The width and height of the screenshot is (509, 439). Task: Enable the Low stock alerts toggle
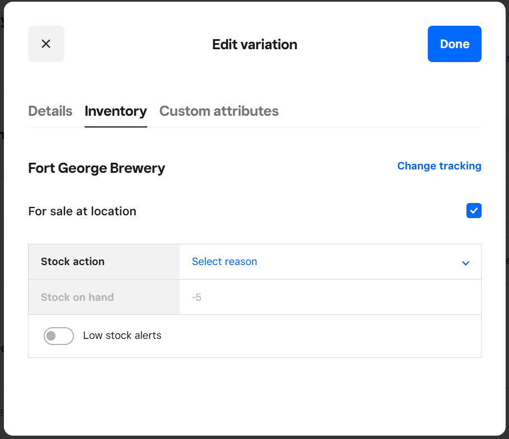coord(59,336)
